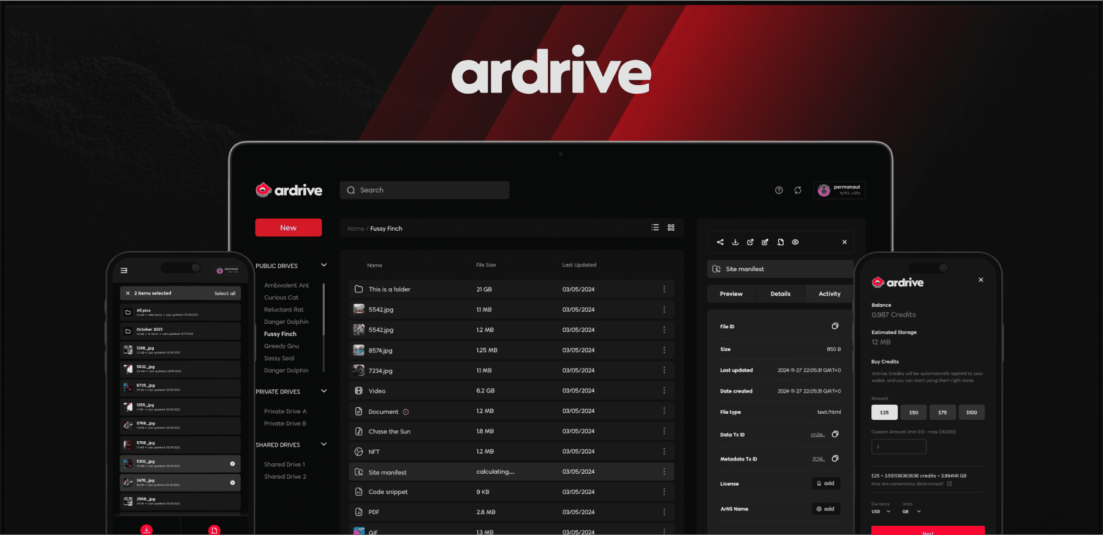Click the rename edit icon in details toolbar
This screenshot has width=1103, height=535.
pyautogui.click(x=765, y=242)
